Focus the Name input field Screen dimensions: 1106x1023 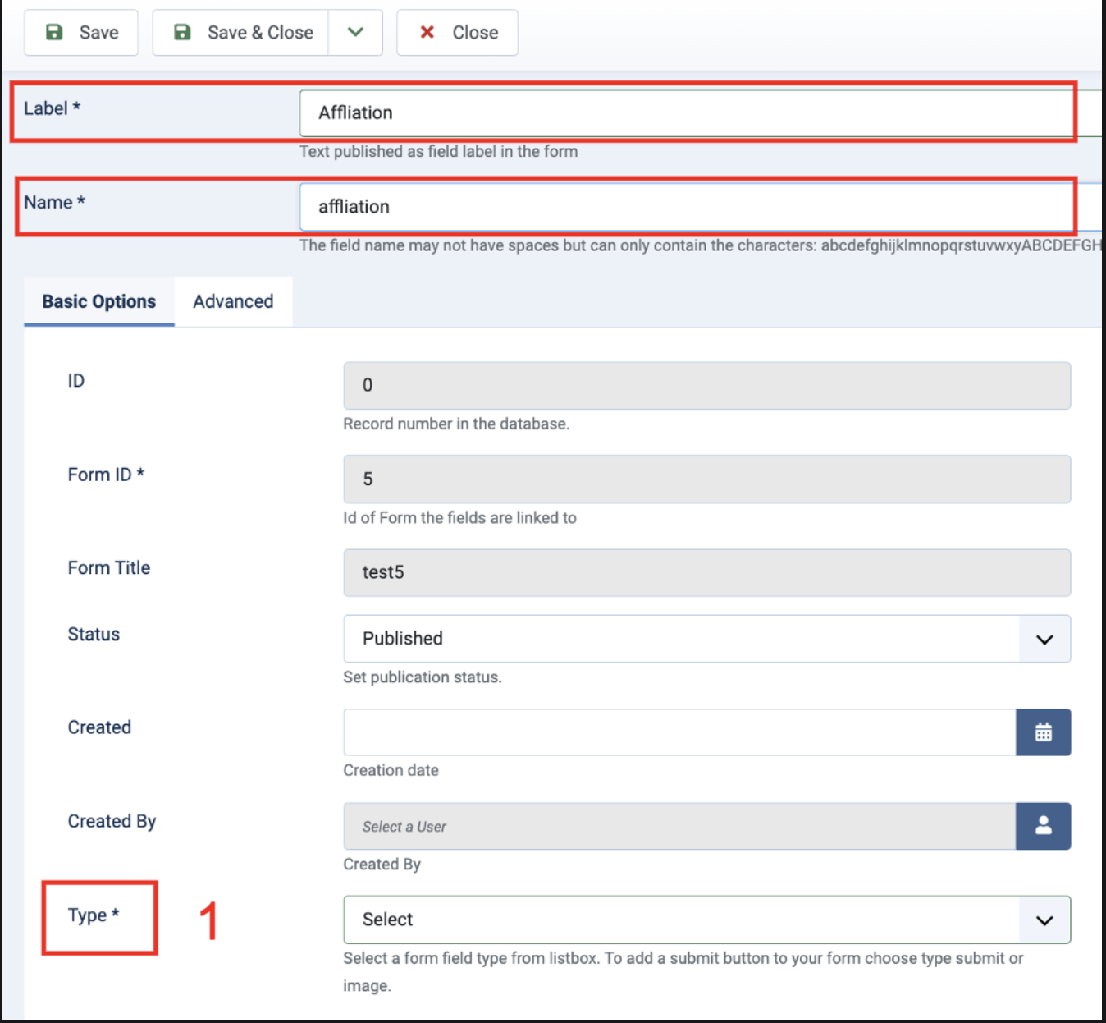[701, 207]
